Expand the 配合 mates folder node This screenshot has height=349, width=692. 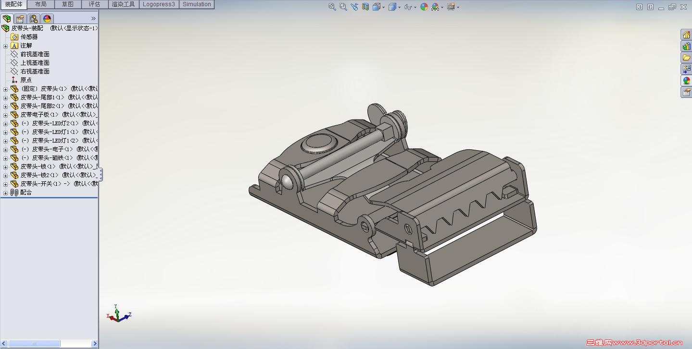[x=6, y=193]
